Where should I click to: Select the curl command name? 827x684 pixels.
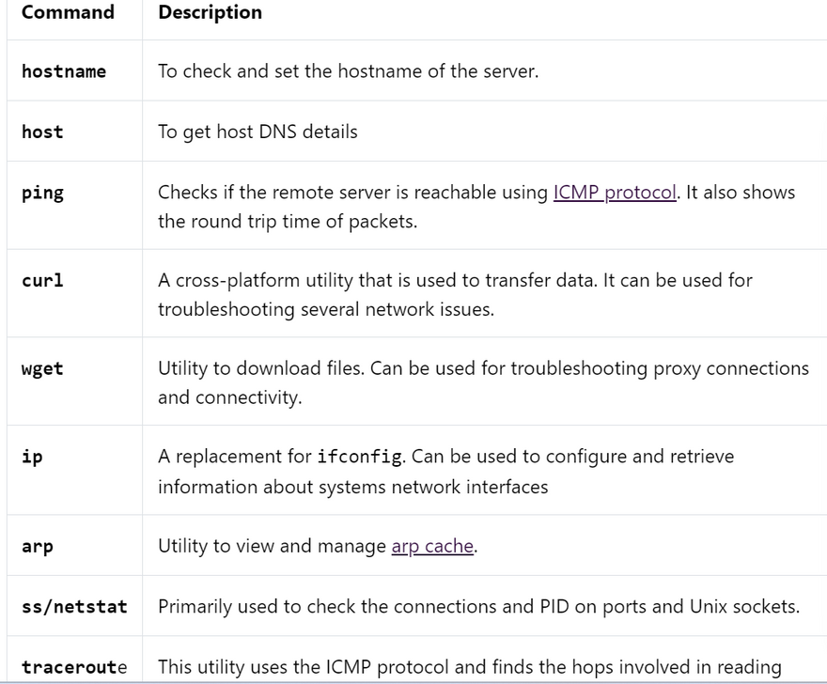[42, 281]
